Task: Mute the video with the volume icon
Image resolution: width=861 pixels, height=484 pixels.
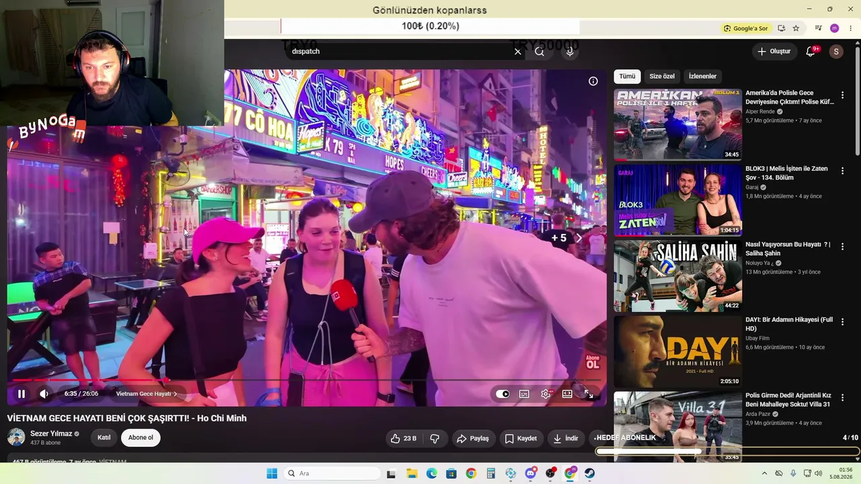Action: [x=44, y=394]
